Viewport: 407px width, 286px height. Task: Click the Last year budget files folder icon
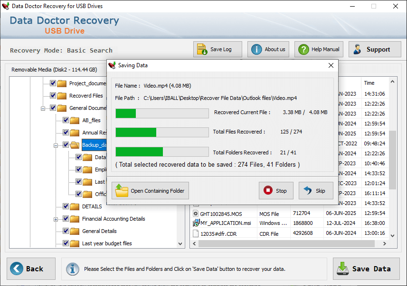point(75,243)
